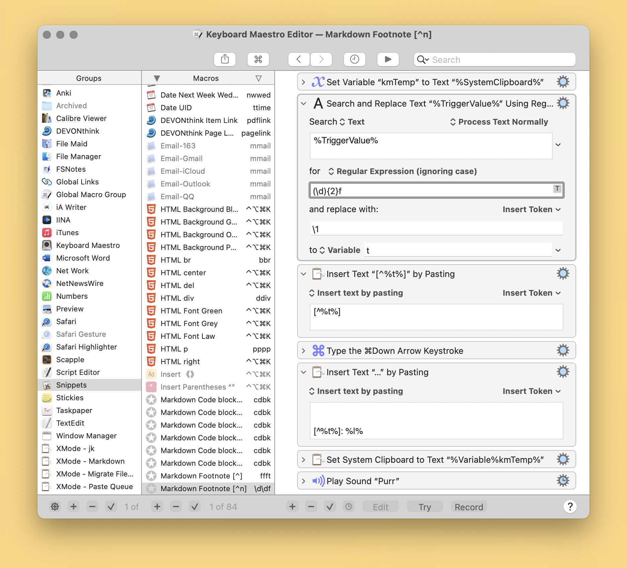Open the recently used clock icon

point(354,59)
